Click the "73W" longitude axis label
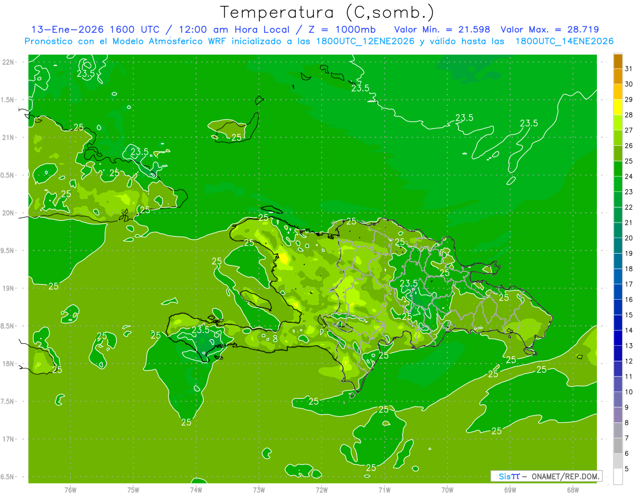Screen dimensions: 643x497 [x=259, y=490]
